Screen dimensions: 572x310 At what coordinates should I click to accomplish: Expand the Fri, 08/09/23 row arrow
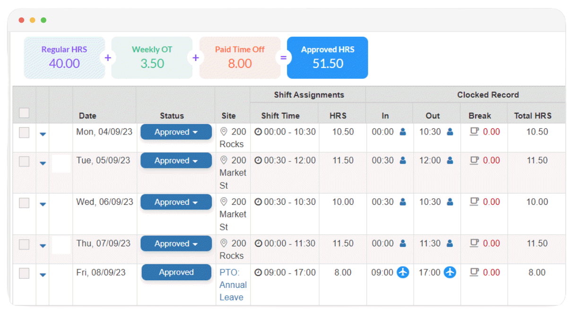pos(43,275)
